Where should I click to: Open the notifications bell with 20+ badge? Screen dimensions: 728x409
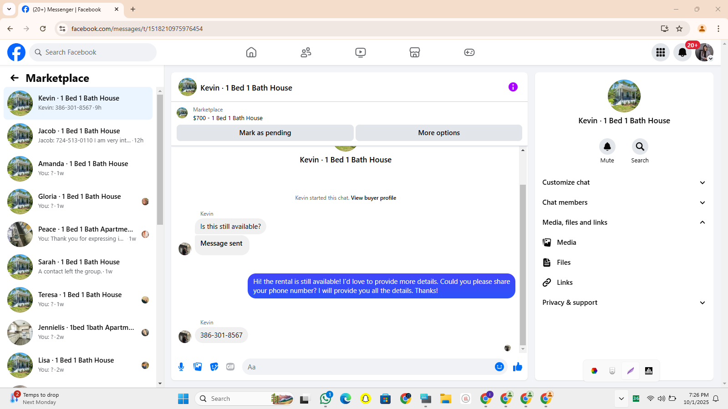pyautogui.click(x=682, y=52)
